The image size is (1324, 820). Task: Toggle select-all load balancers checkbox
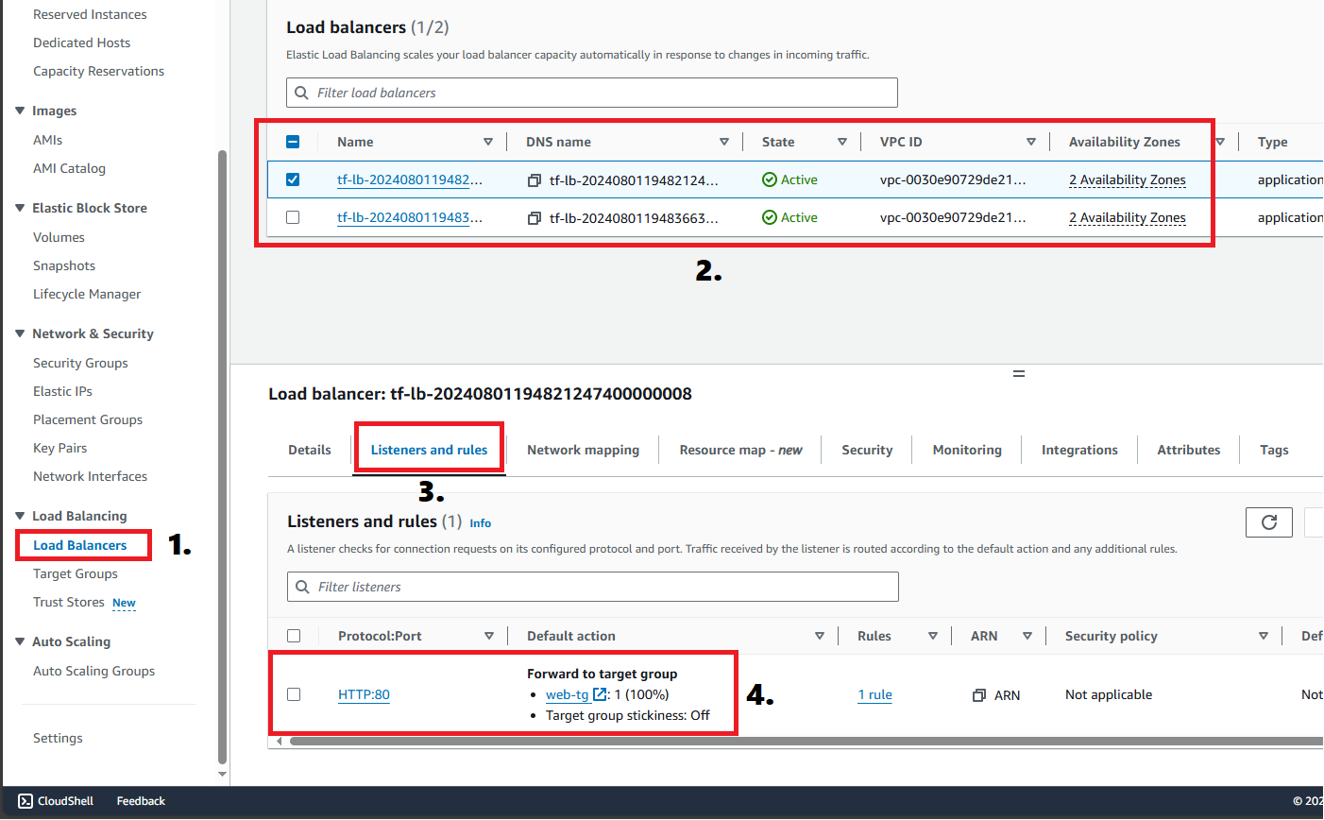click(293, 142)
